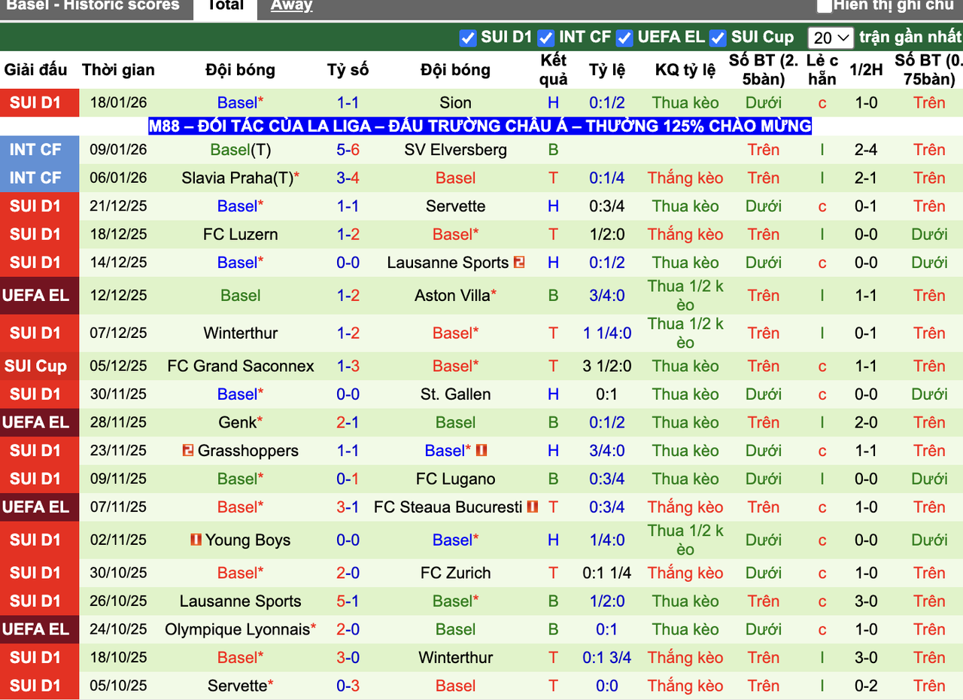Click the red card icon before Young Boys
This screenshot has height=700, width=963.
[x=196, y=540]
